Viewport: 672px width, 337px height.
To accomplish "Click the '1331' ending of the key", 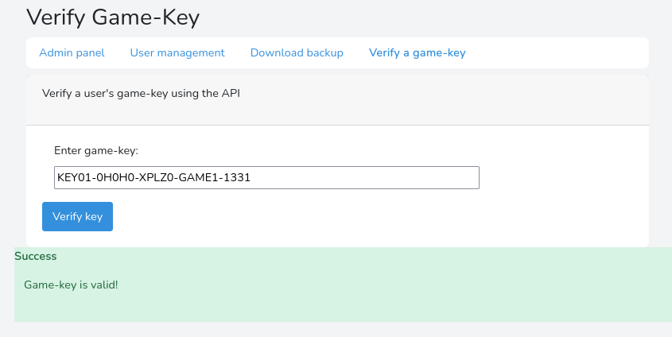I will [238, 177].
